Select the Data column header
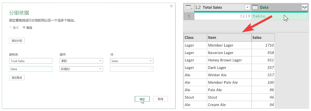 point(280,7)
